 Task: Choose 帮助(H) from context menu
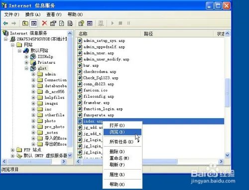click(x=123, y=184)
